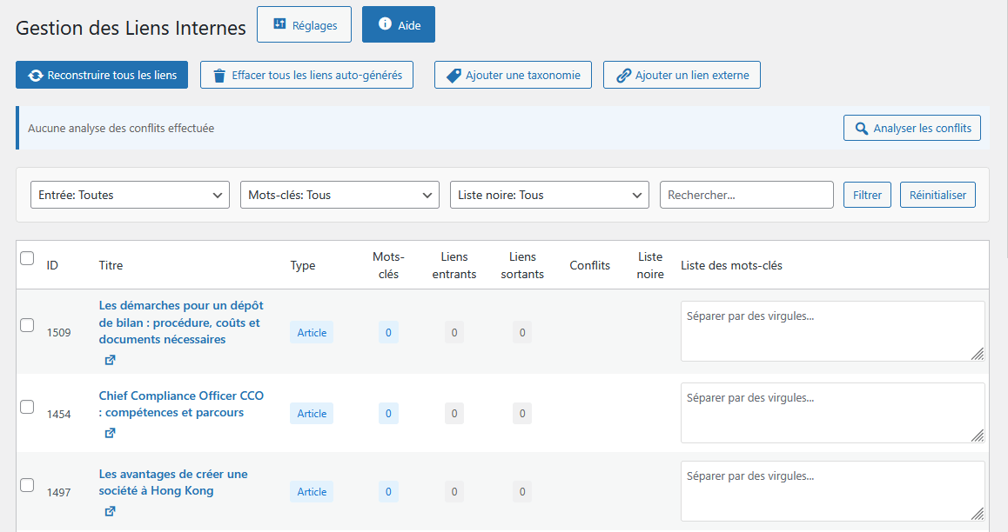1008x532 pixels.
Task: Open the 'Mots-clés: Tous' dropdown
Action: tap(339, 196)
